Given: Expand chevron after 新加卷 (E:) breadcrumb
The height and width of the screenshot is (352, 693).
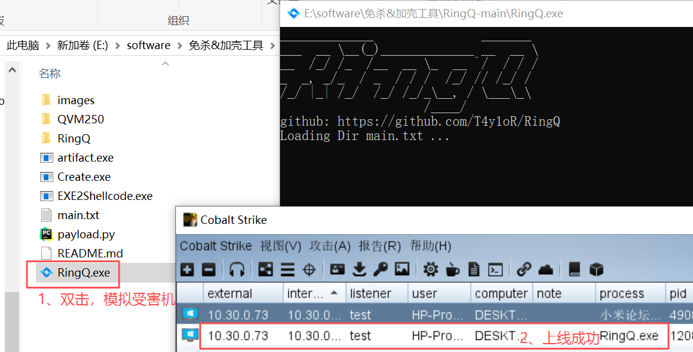Looking at the screenshot, I should [117, 45].
